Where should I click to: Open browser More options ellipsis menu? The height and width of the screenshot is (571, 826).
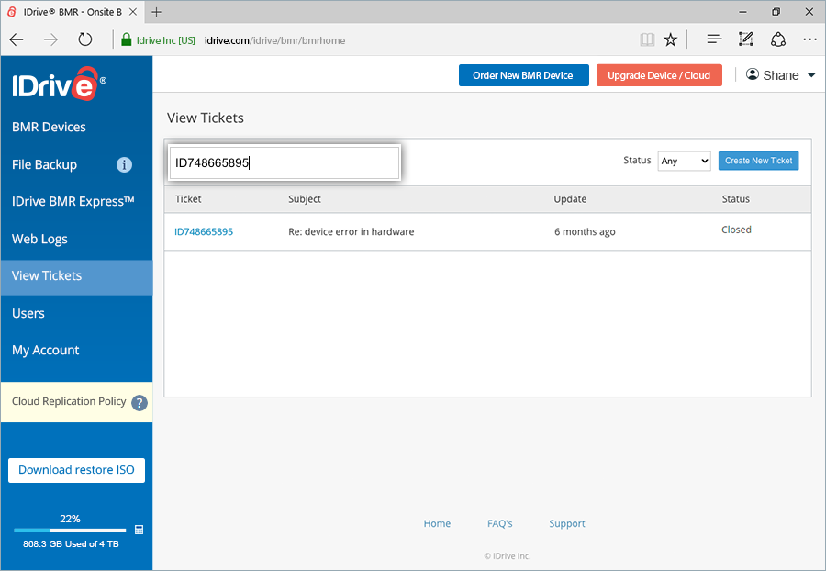(x=809, y=39)
